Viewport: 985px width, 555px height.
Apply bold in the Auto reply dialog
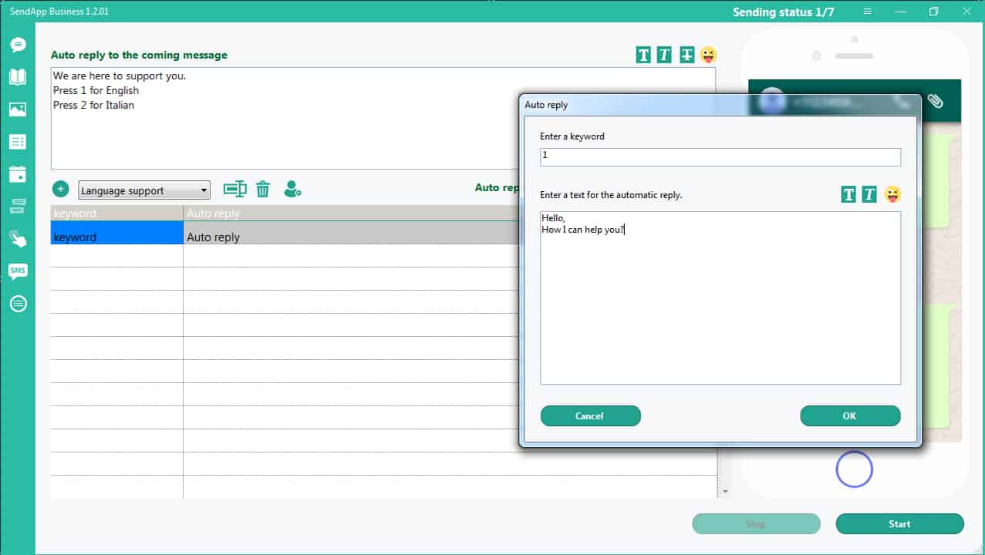click(848, 194)
